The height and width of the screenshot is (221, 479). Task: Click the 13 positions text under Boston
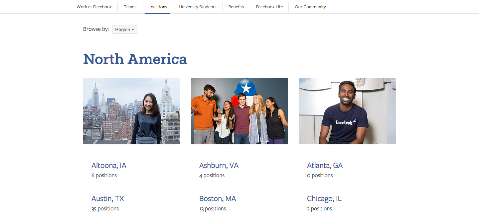pos(213,209)
